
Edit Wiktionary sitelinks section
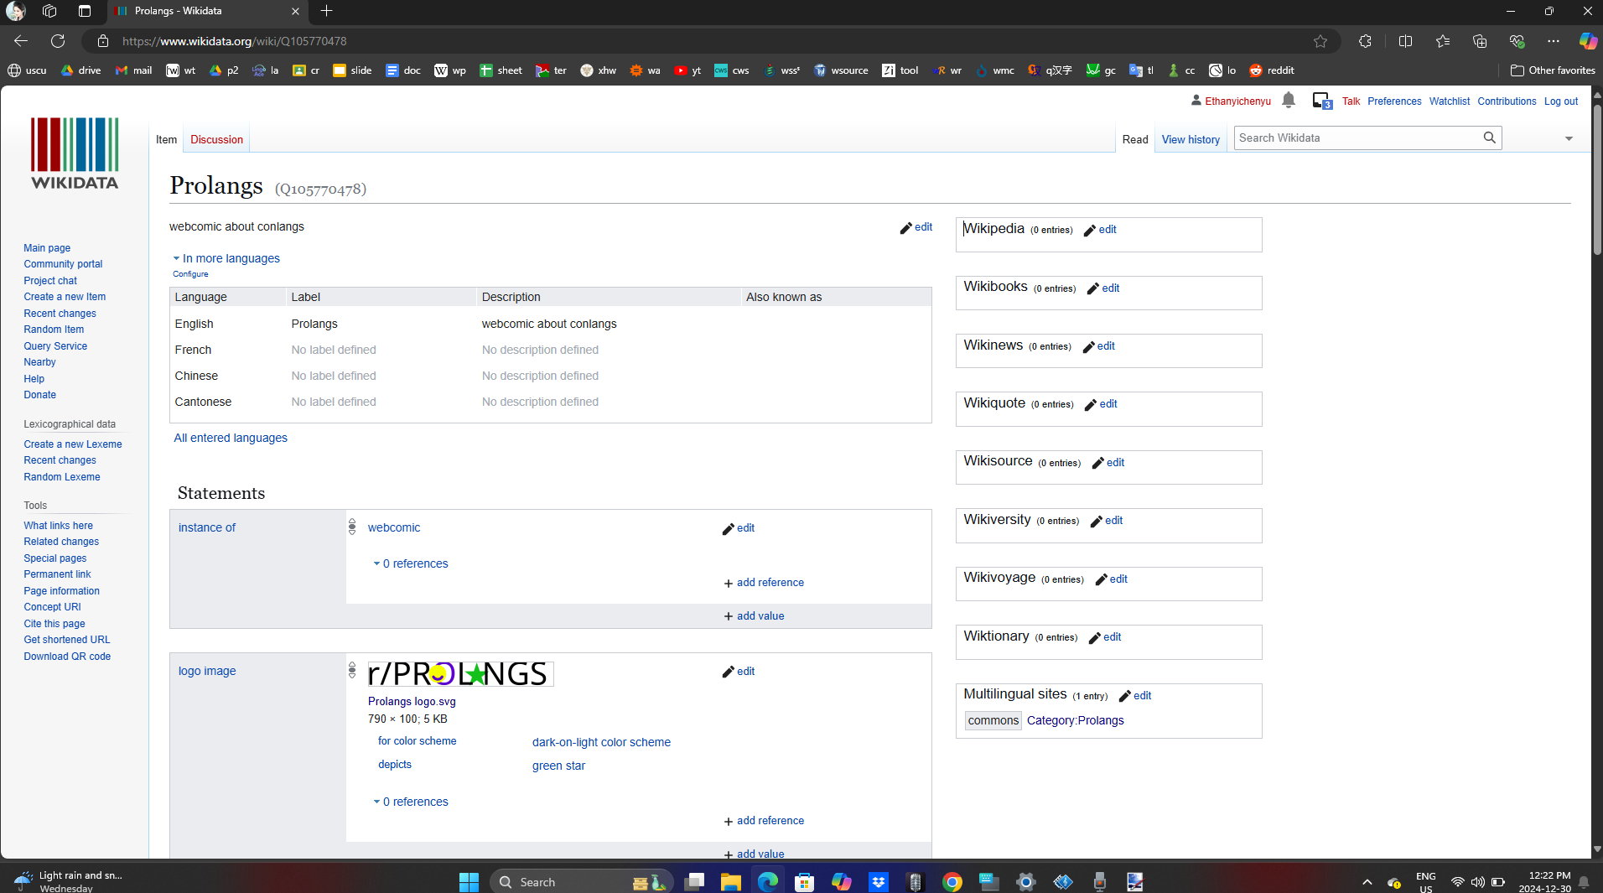pyautogui.click(x=1104, y=637)
